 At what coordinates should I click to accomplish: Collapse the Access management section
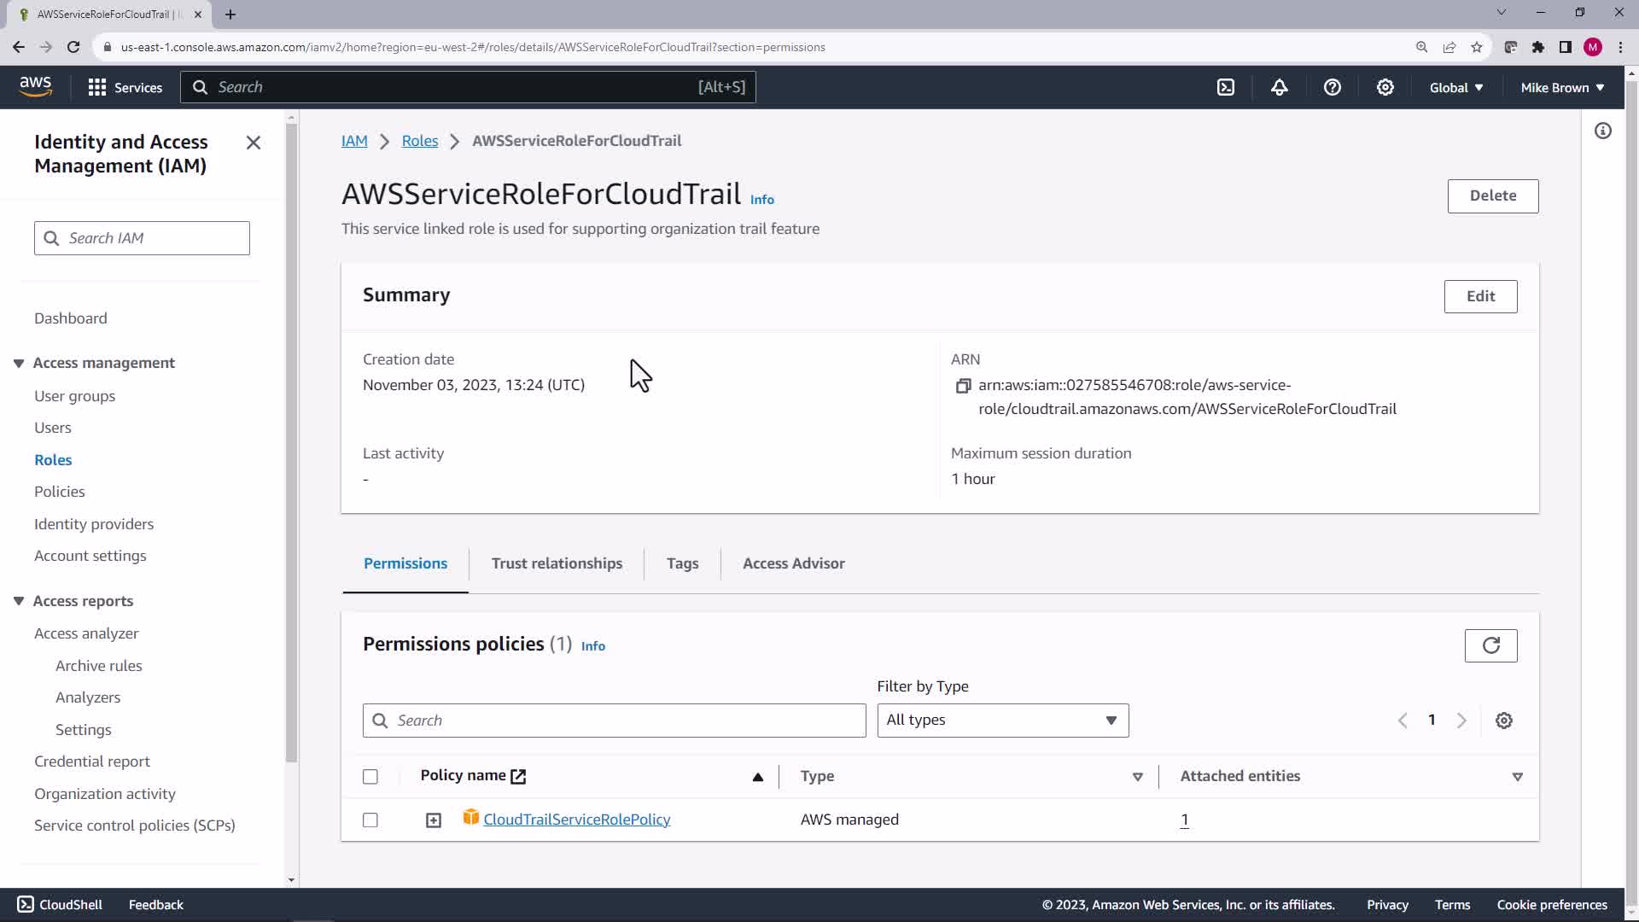[x=19, y=363]
